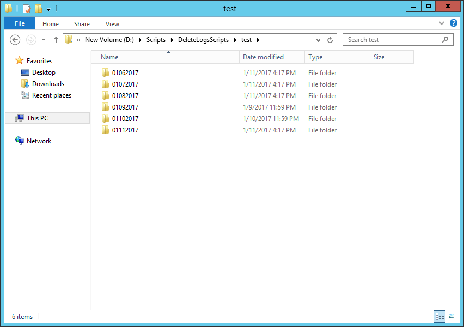Open the address bar history dropdown
Screen dimensions: 464x327
coord(318,40)
